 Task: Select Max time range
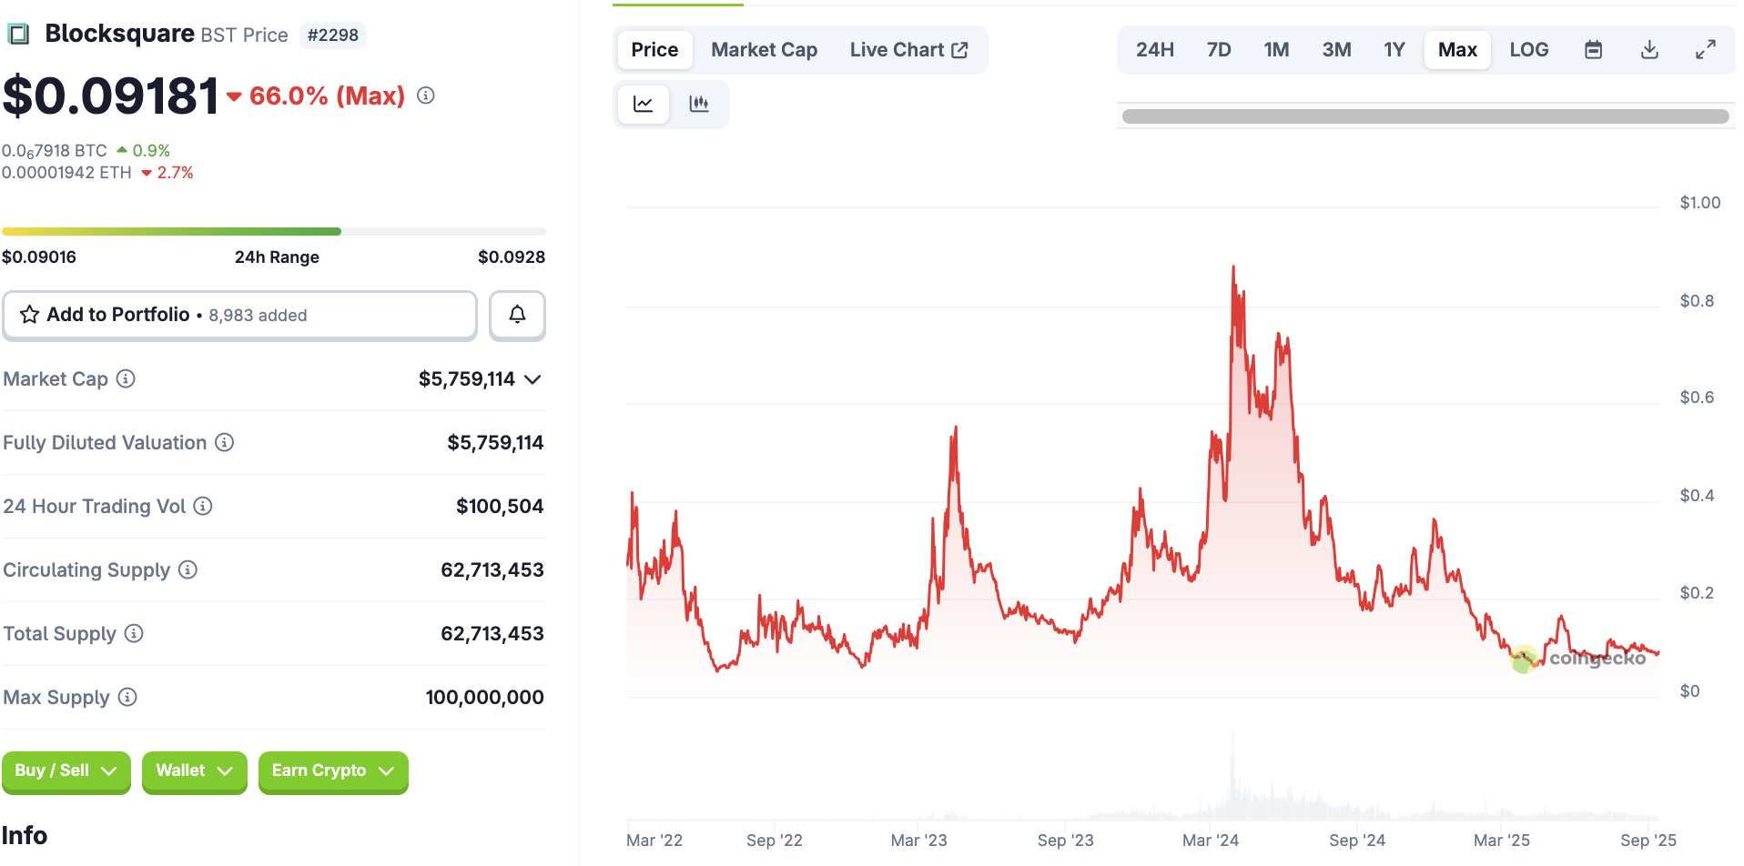pos(1457,50)
